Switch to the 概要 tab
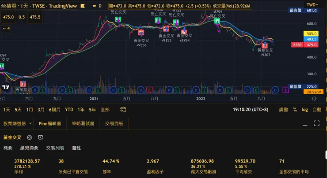327x178 pixels. pyautogui.click(x=8, y=148)
